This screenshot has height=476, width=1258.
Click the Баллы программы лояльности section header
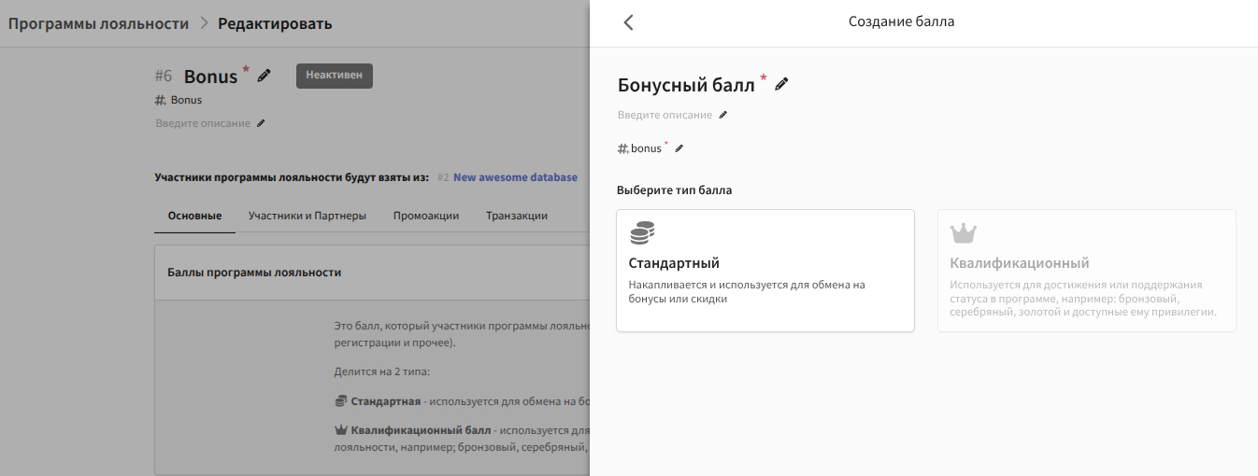[x=254, y=273]
